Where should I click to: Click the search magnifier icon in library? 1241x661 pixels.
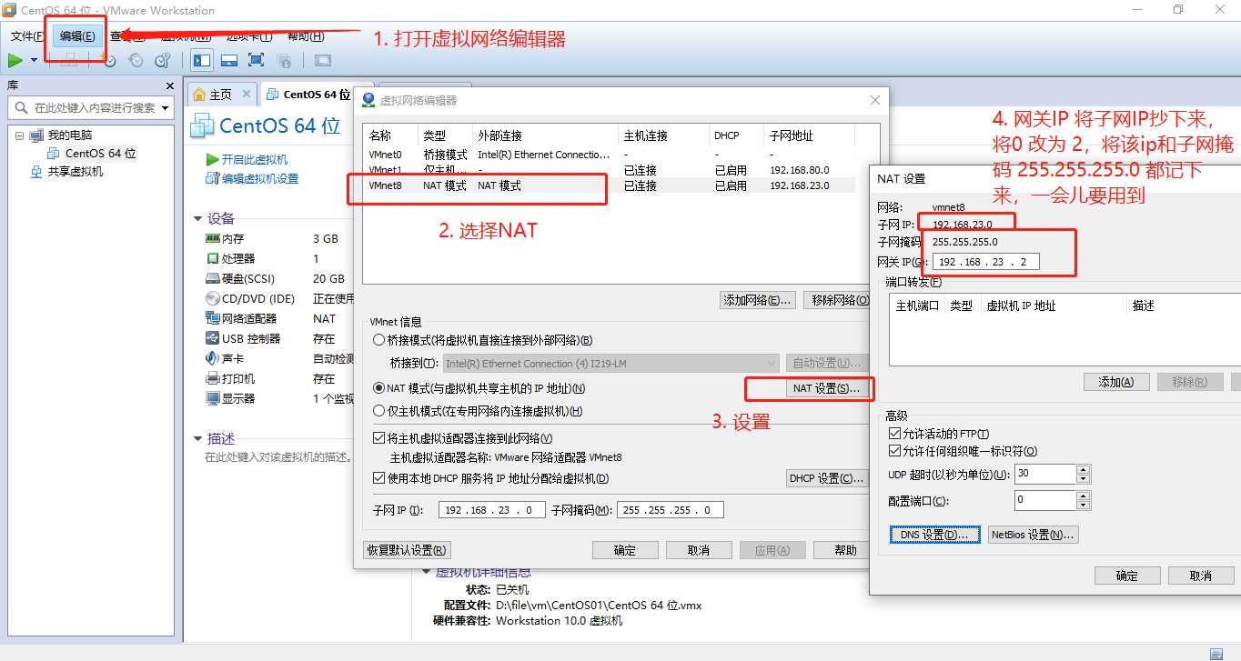pyautogui.click(x=22, y=107)
